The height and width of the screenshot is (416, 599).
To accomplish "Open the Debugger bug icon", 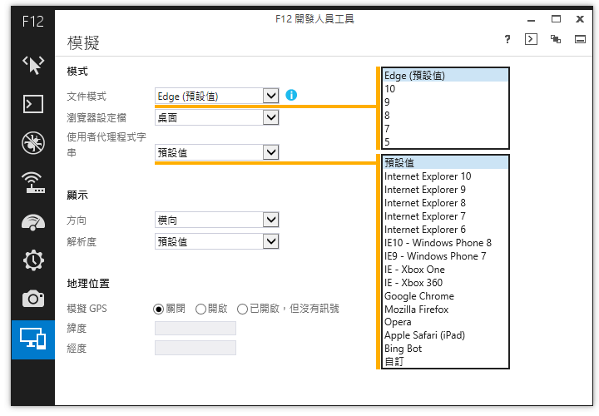I will point(33,143).
